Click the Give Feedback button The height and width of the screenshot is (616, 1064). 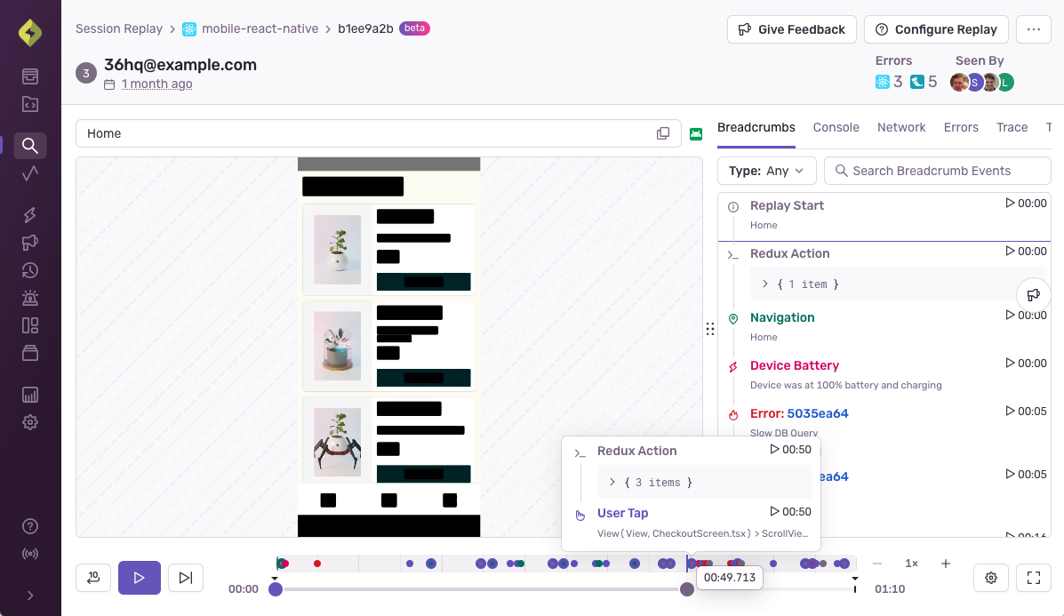tap(792, 29)
